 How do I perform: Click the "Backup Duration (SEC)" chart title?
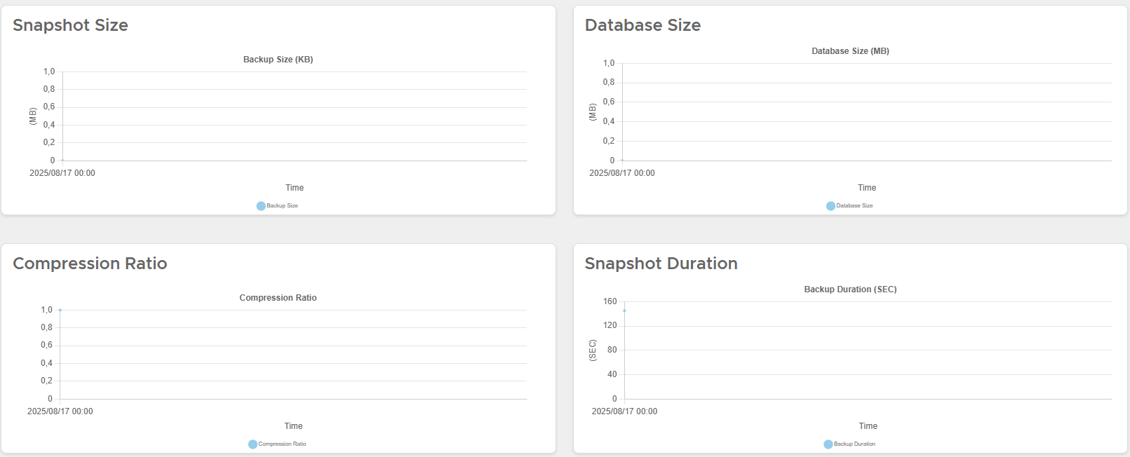[x=850, y=289]
